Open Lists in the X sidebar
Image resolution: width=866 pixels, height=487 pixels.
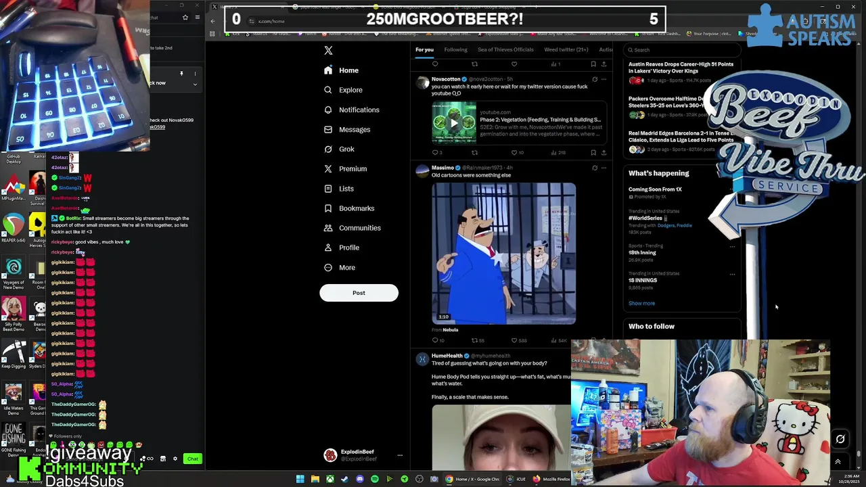pyautogui.click(x=339, y=189)
